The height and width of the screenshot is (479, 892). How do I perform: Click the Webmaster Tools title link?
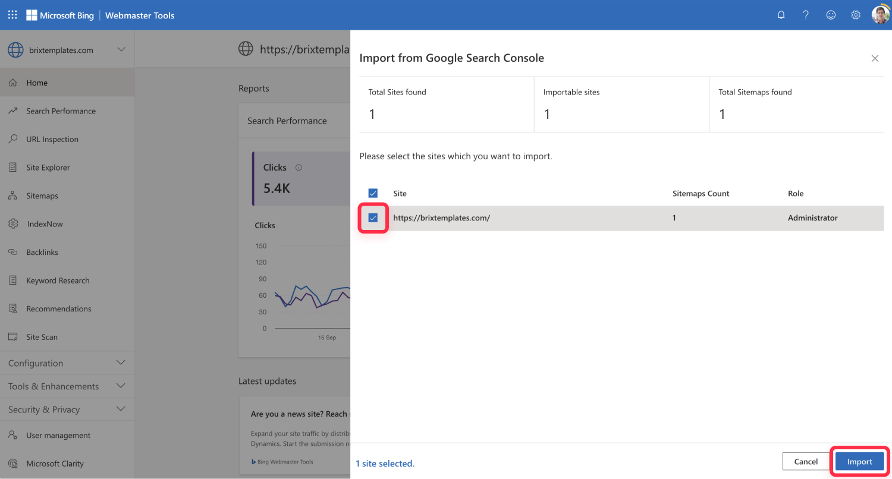click(140, 15)
